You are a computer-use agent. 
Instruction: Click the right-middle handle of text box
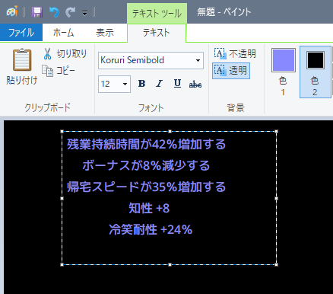click(276, 198)
